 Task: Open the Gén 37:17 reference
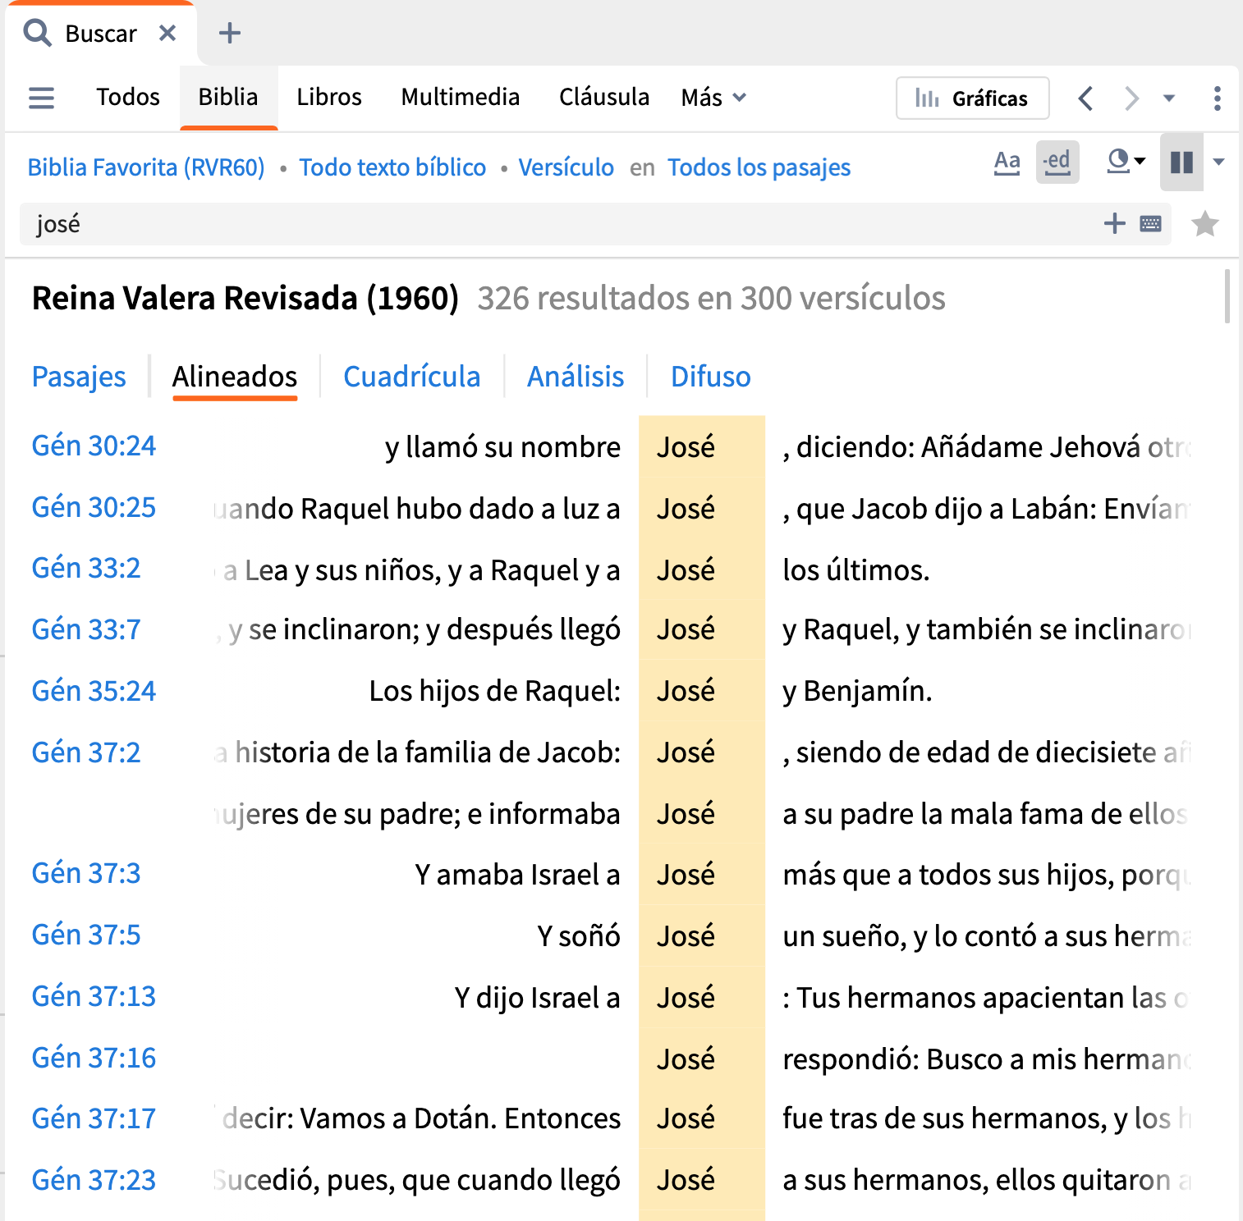pos(94,1118)
